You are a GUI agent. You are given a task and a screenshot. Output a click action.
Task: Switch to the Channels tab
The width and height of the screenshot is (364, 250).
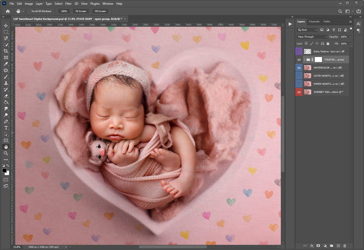pyautogui.click(x=315, y=21)
